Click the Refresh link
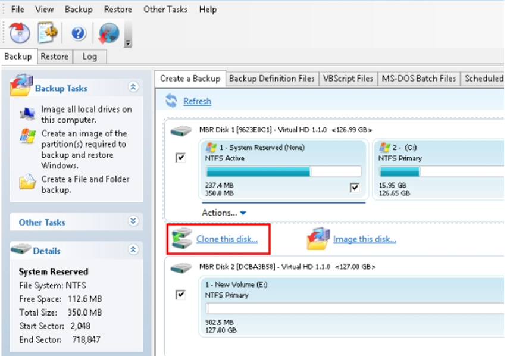 pyautogui.click(x=197, y=101)
